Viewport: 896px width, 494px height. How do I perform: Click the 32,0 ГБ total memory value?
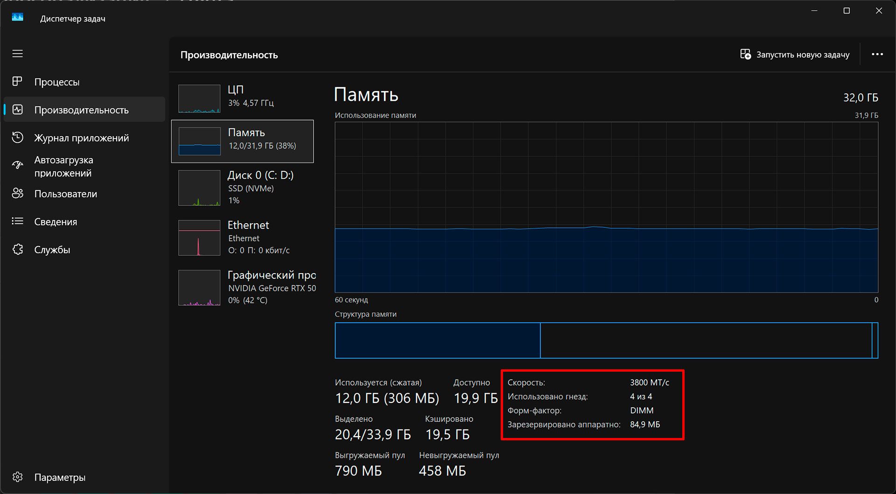pos(861,98)
